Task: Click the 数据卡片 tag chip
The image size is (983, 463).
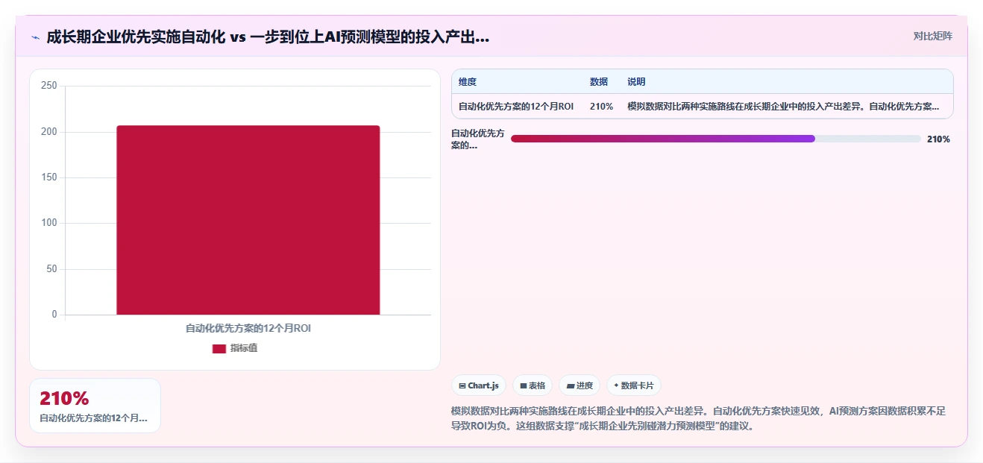Action: 634,385
